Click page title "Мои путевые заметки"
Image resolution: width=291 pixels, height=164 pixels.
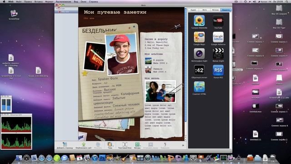tap(115, 12)
